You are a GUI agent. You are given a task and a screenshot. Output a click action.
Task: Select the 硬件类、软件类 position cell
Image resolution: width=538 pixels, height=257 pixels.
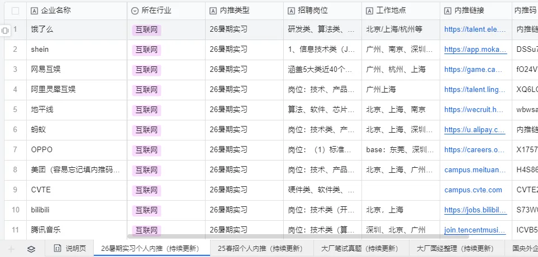(x=322, y=190)
